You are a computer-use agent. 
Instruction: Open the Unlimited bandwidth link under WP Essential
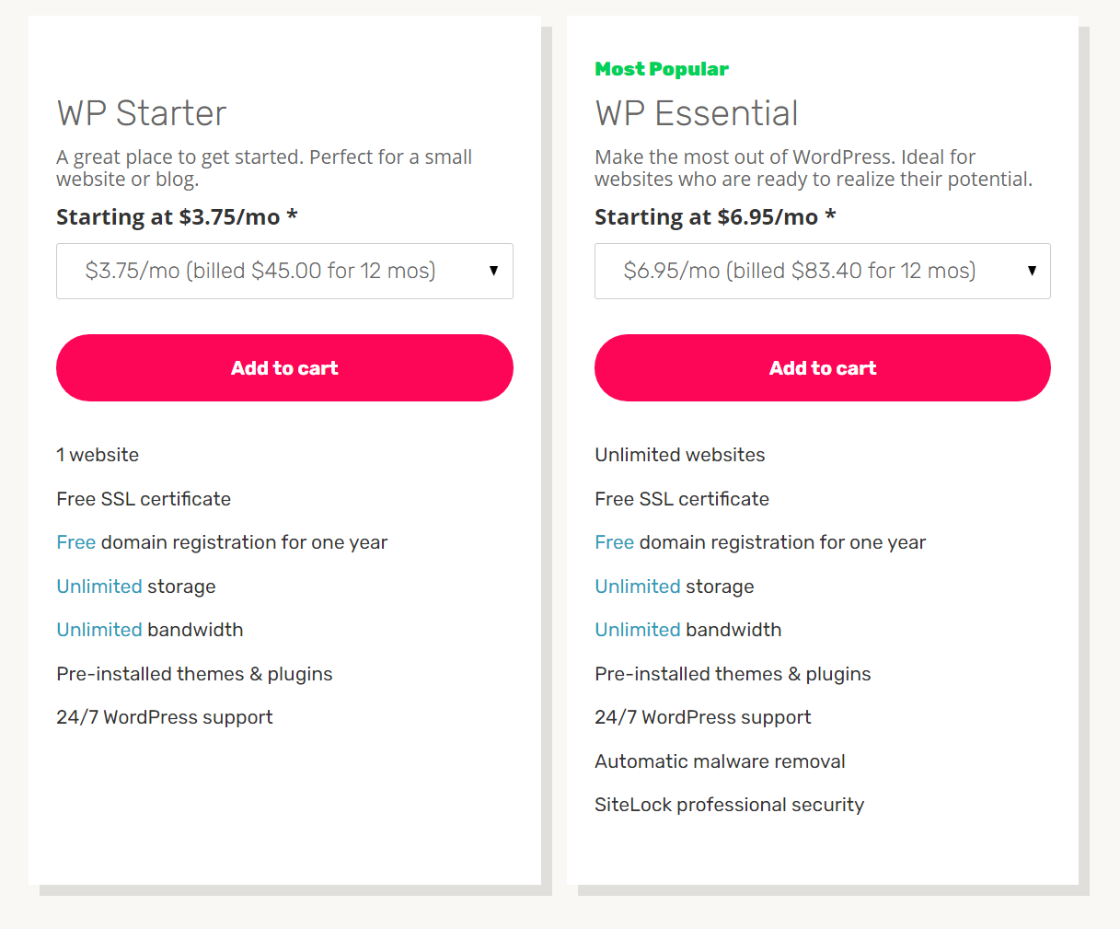pos(638,629)
